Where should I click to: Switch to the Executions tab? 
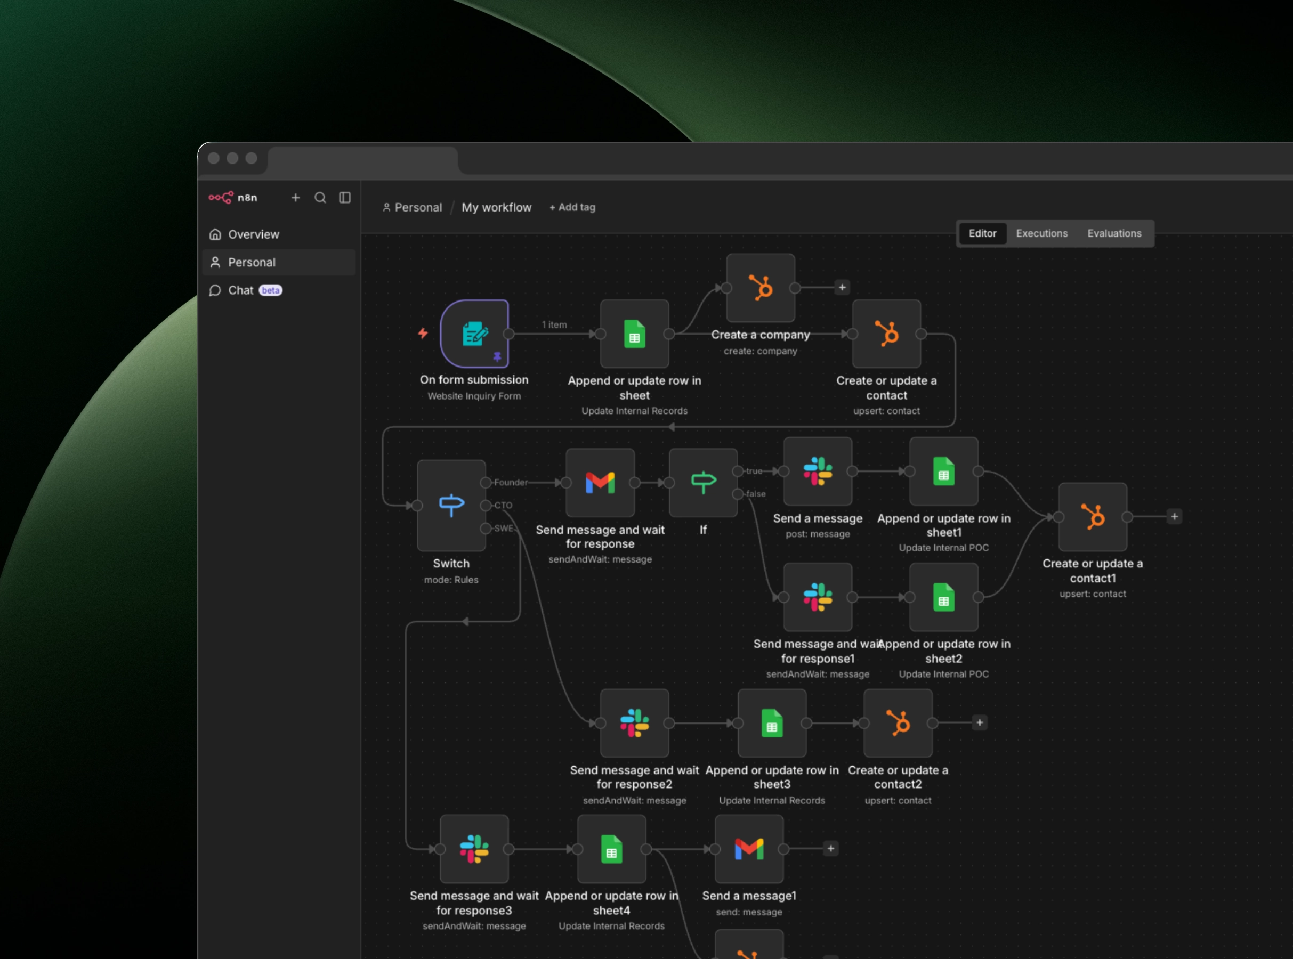pos(1041,233)
